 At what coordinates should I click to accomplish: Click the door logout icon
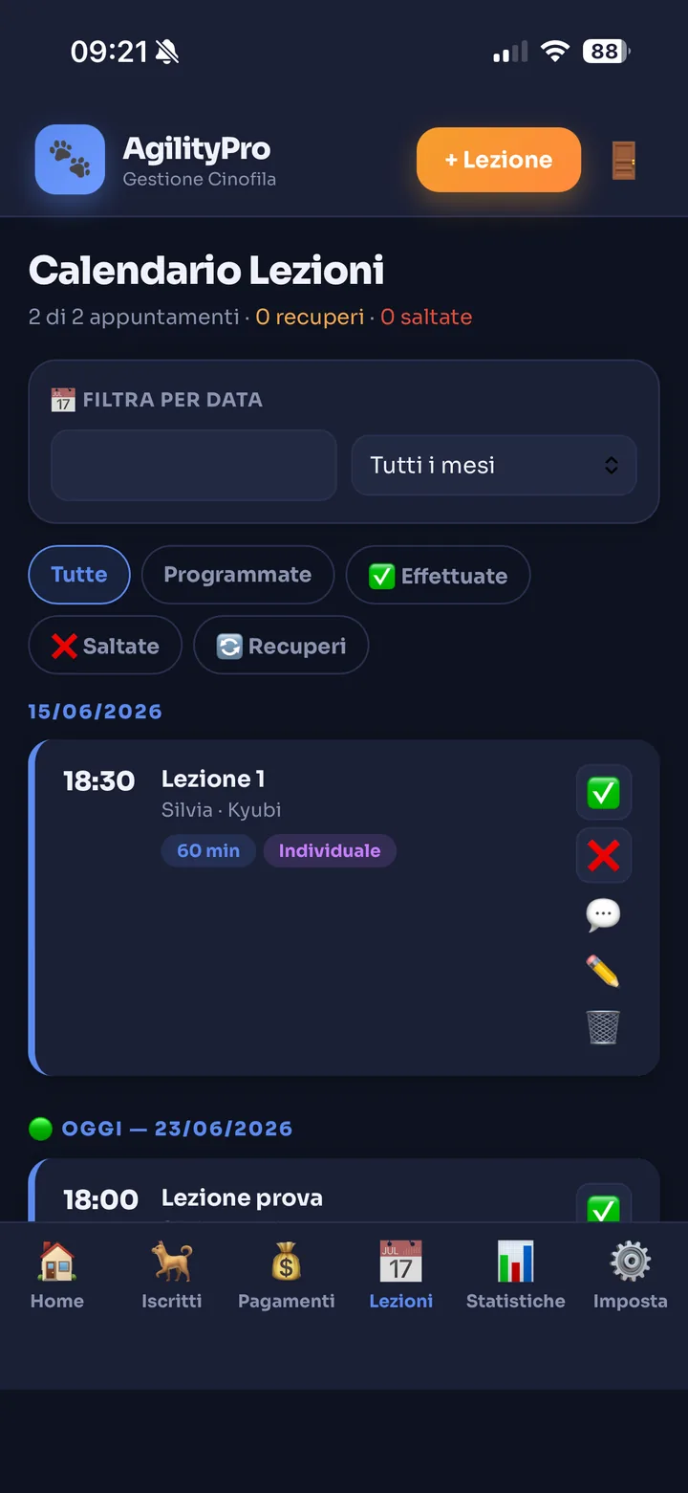point(623,160)
